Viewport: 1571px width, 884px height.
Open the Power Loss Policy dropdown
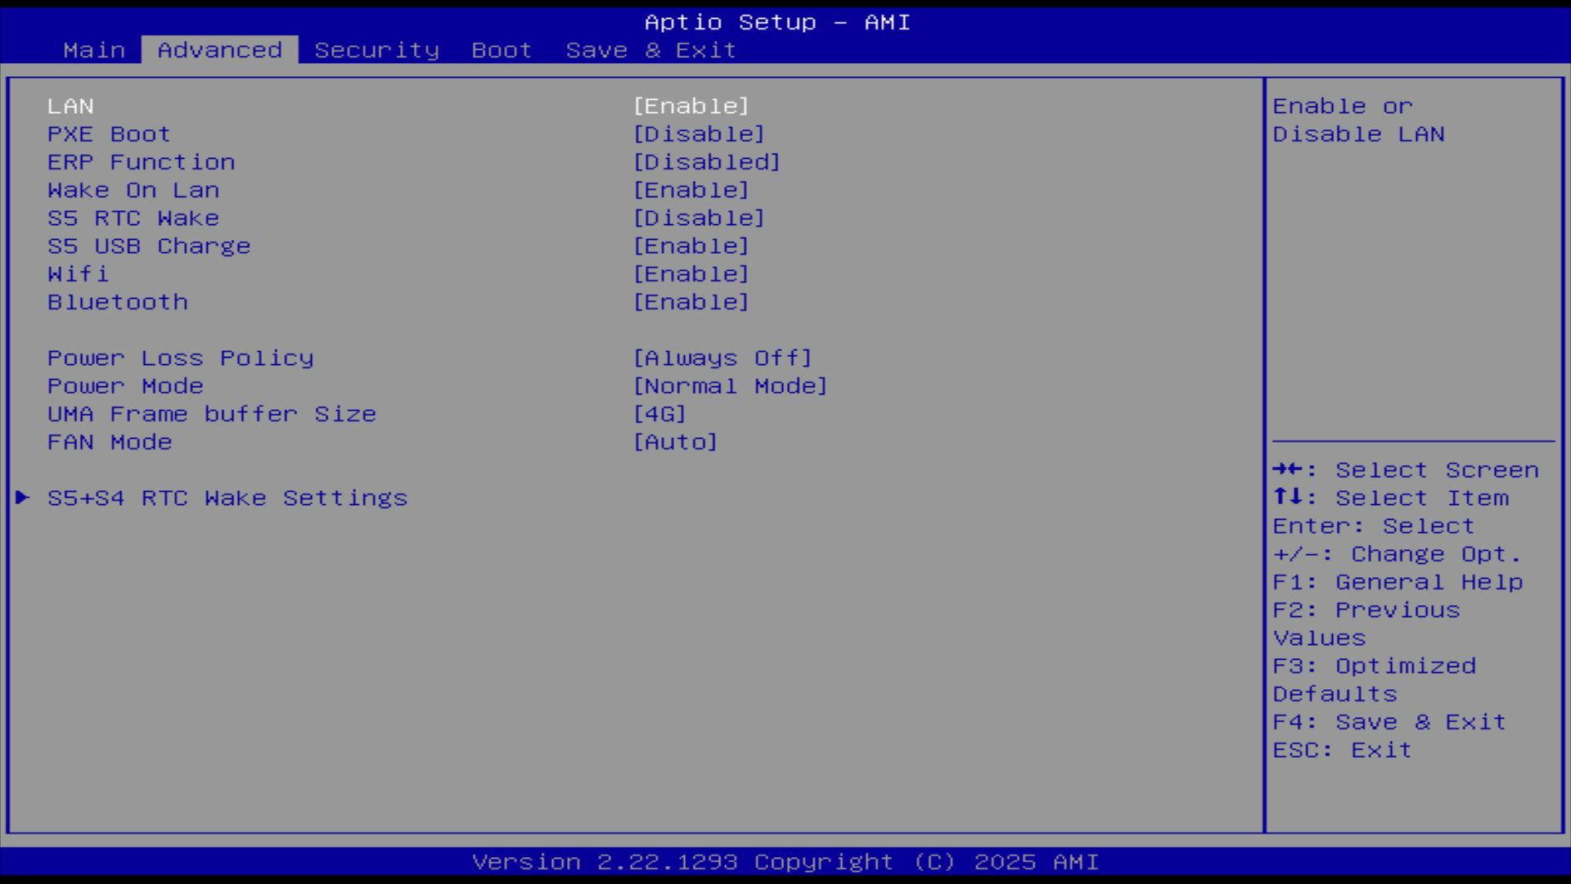coord(722,359)
